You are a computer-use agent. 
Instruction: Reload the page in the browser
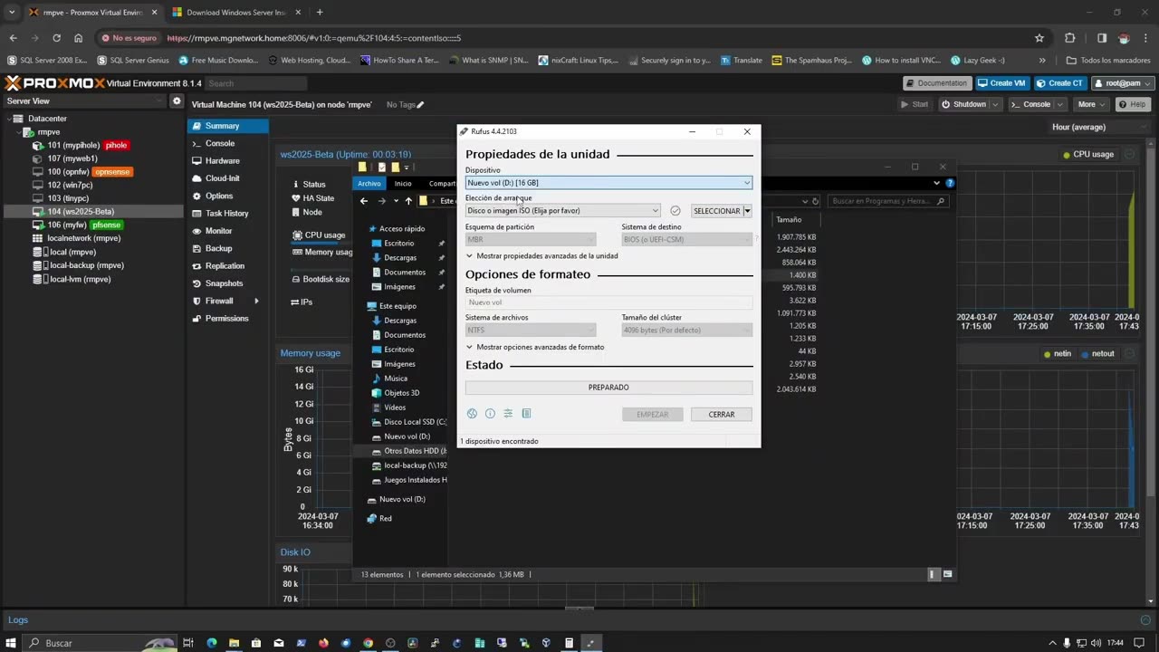click(56, 38)
